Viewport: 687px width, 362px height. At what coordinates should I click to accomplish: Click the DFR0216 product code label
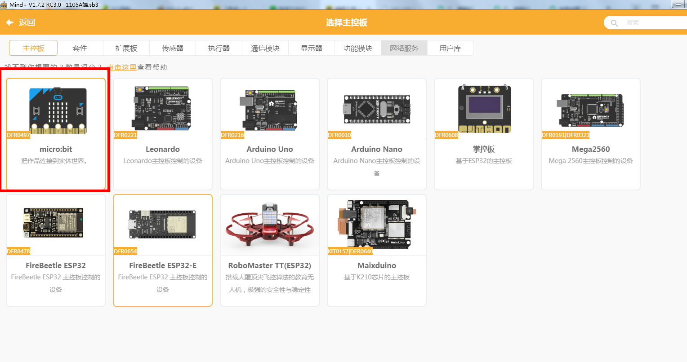click(x=232, y=135)
